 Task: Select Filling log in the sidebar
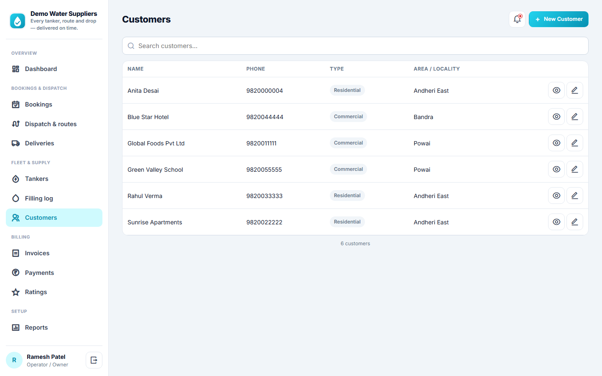click(54, 198)
